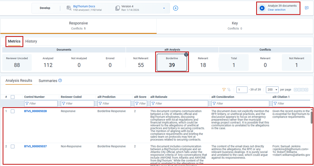The height and width of the screenshot is (166, 314).
Task: Select the Analyzed 112 tile
Action: [48, 62]
